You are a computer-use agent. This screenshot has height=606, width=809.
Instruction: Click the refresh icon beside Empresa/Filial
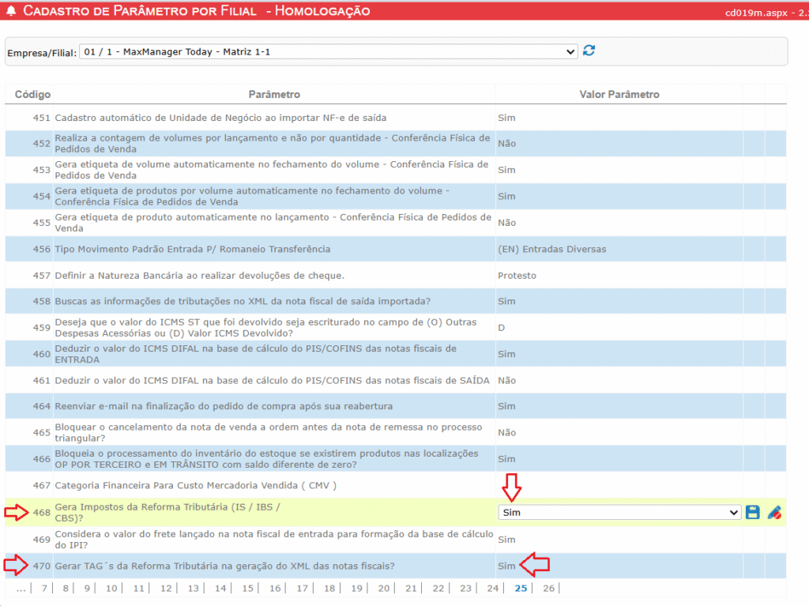[x=589, y=51]
